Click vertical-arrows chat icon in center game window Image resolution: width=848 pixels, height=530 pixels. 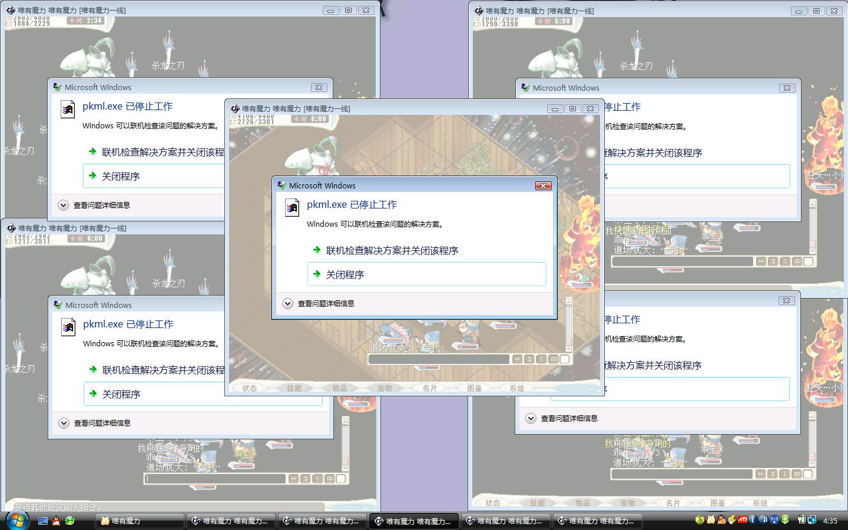coord(529,359)
